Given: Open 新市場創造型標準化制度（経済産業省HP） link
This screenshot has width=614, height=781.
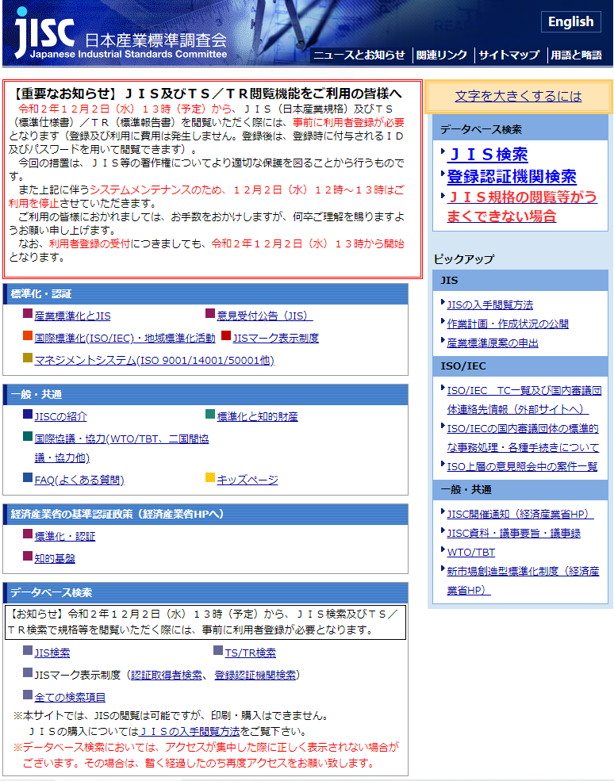Looking at the screenshot, I should [x=523, y=580].
